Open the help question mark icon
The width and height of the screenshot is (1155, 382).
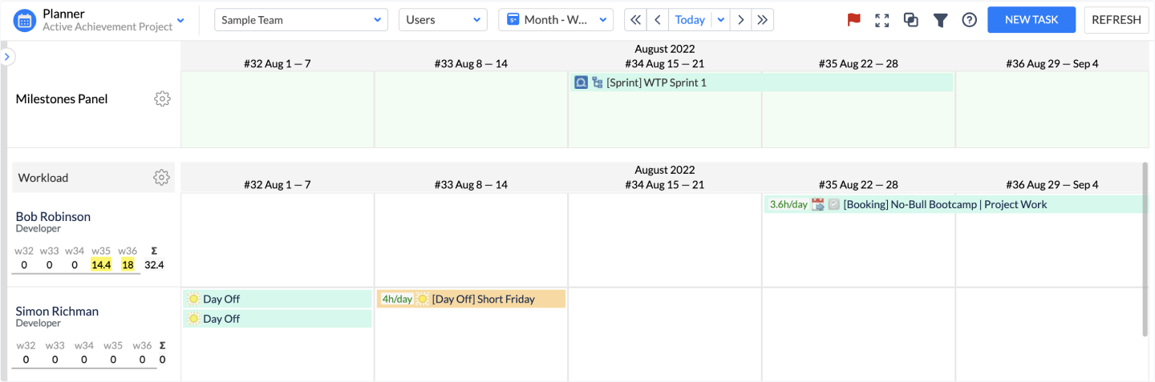coord(969,20)
